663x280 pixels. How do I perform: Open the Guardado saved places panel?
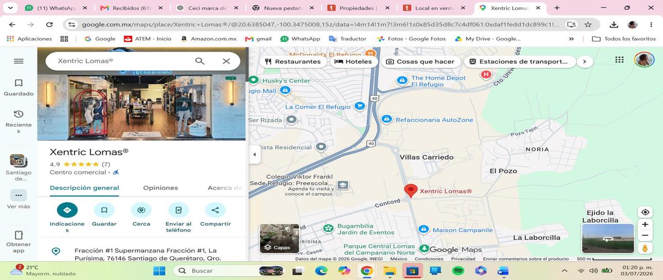(x=18, y=87)
